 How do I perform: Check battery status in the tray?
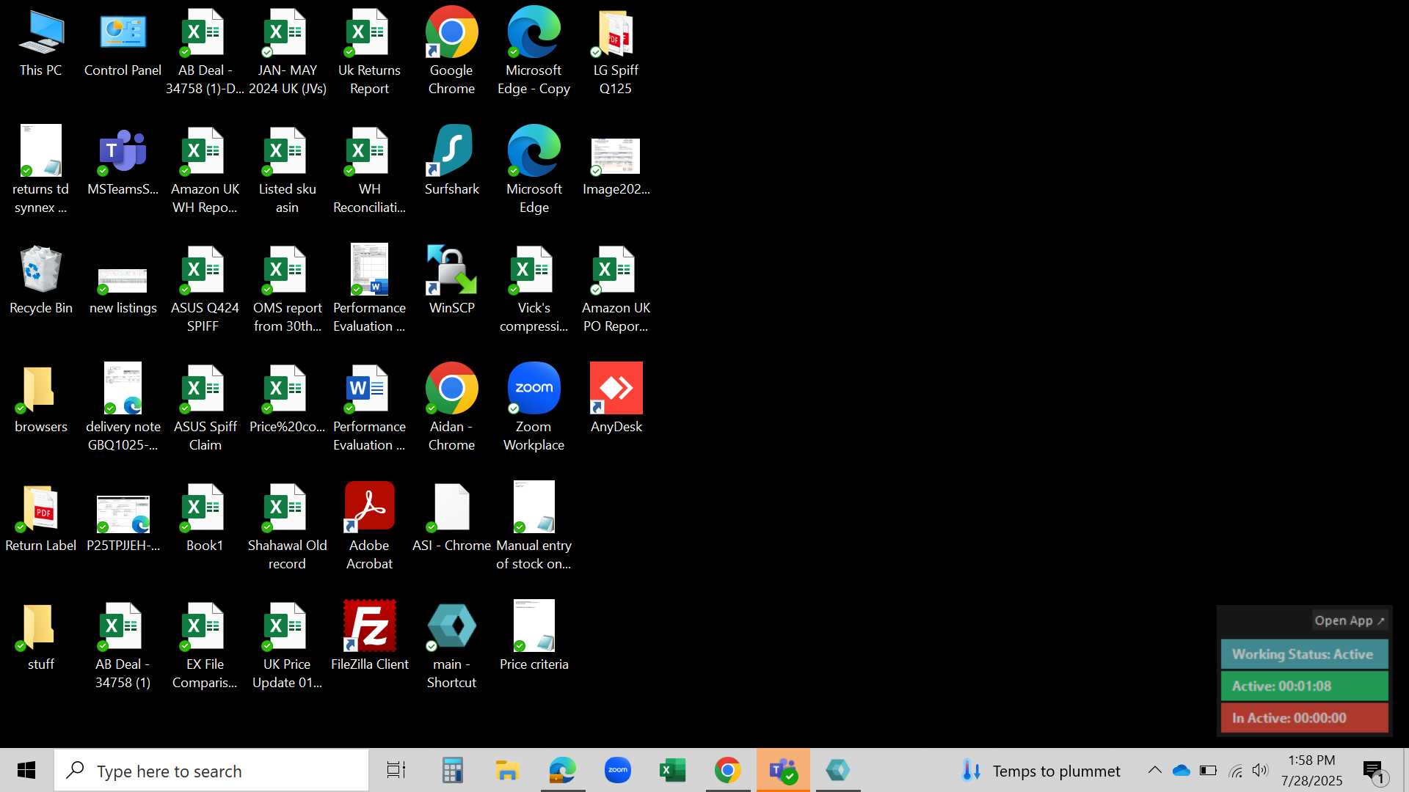click(x=1208, y=770)
